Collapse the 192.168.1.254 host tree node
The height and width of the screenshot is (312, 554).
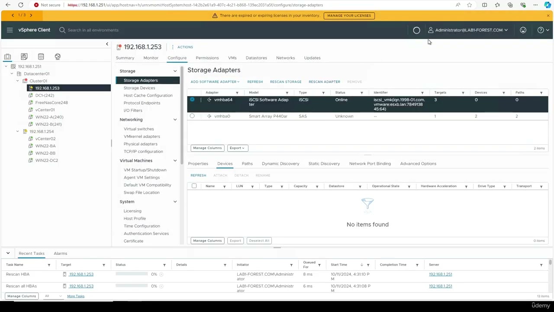(18, 131)
